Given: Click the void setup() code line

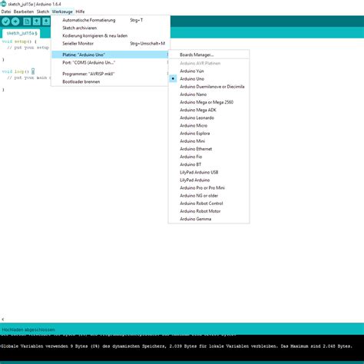Looking at the screenshot, I should 19,41.
